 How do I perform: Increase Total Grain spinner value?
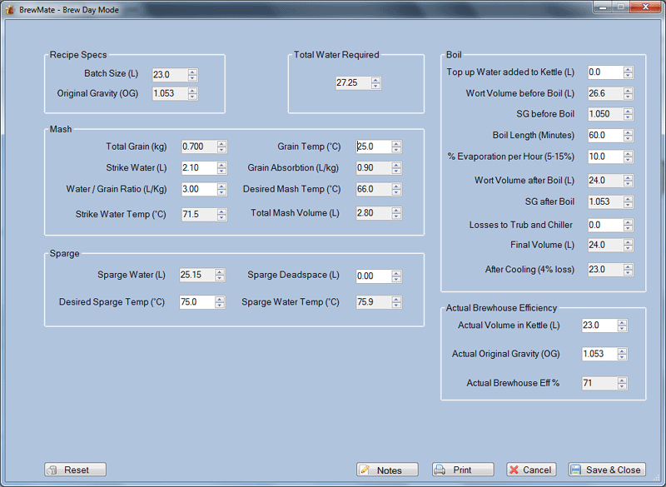tap(221, 144)
